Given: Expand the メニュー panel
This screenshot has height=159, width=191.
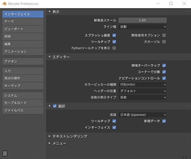Looking at the screenshot, I should point(50,143).
